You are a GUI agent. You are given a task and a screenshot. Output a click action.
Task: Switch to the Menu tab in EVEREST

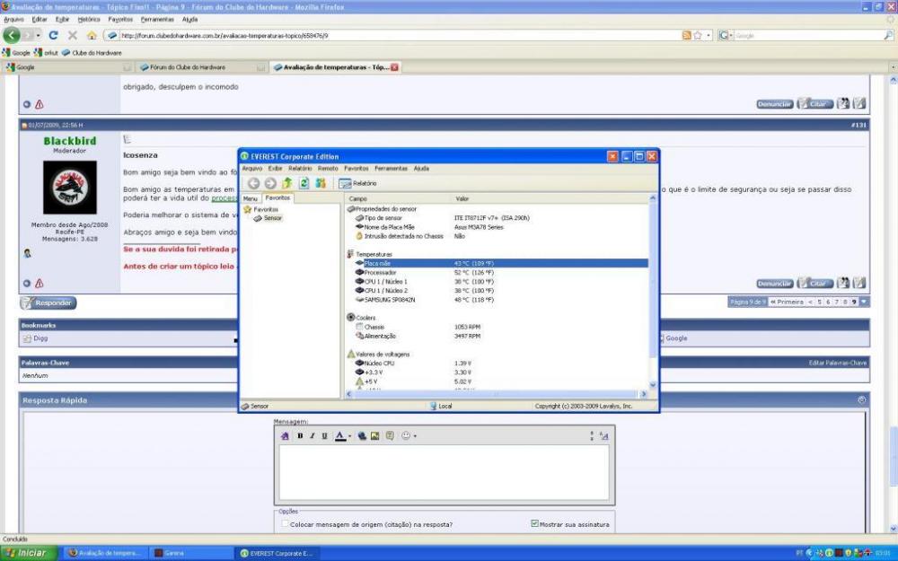(x=251, y=198)
